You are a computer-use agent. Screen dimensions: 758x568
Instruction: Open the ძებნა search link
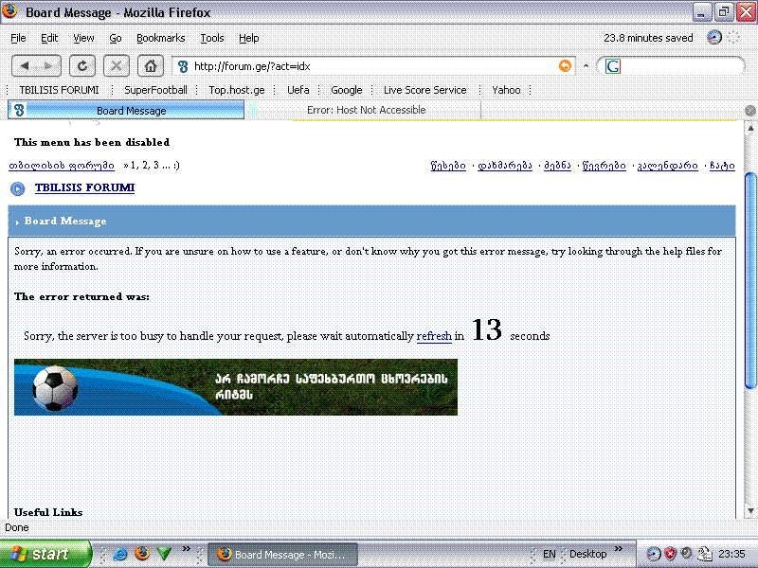[x=557, y=166]
